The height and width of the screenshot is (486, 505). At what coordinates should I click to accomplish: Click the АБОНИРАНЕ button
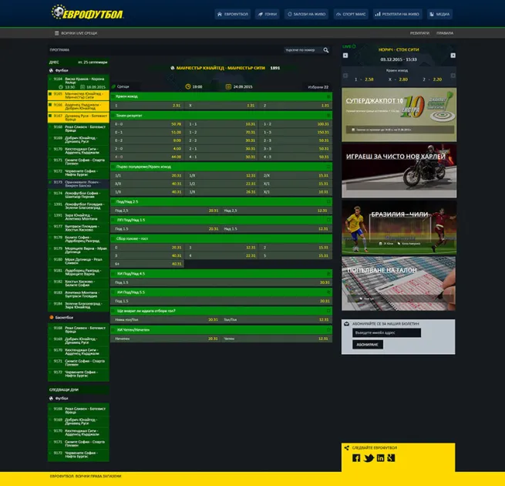pyautogui.click(x=368, y=345)
